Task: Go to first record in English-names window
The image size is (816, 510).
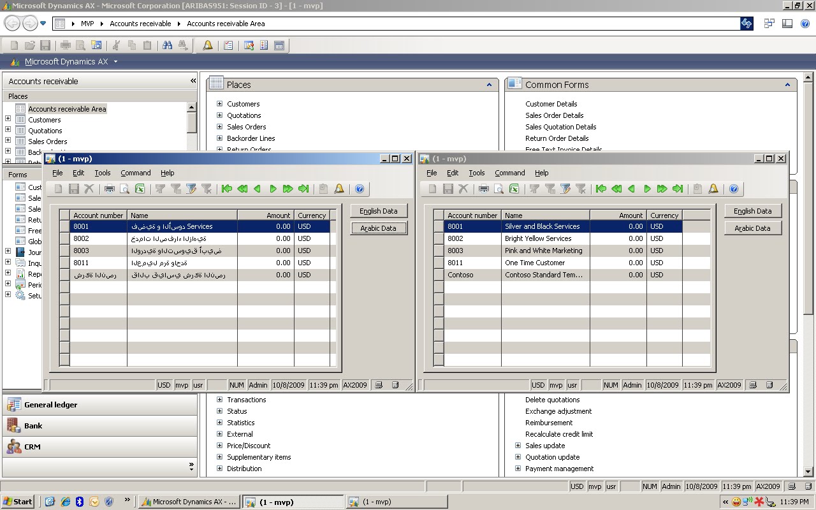Action: [601, 189]
